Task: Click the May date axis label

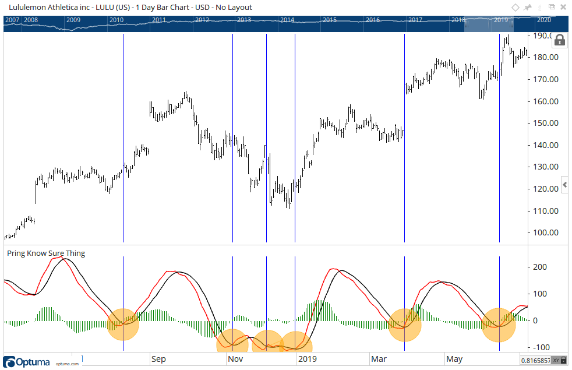Action: pyautogui.click(x=454, y=359)
